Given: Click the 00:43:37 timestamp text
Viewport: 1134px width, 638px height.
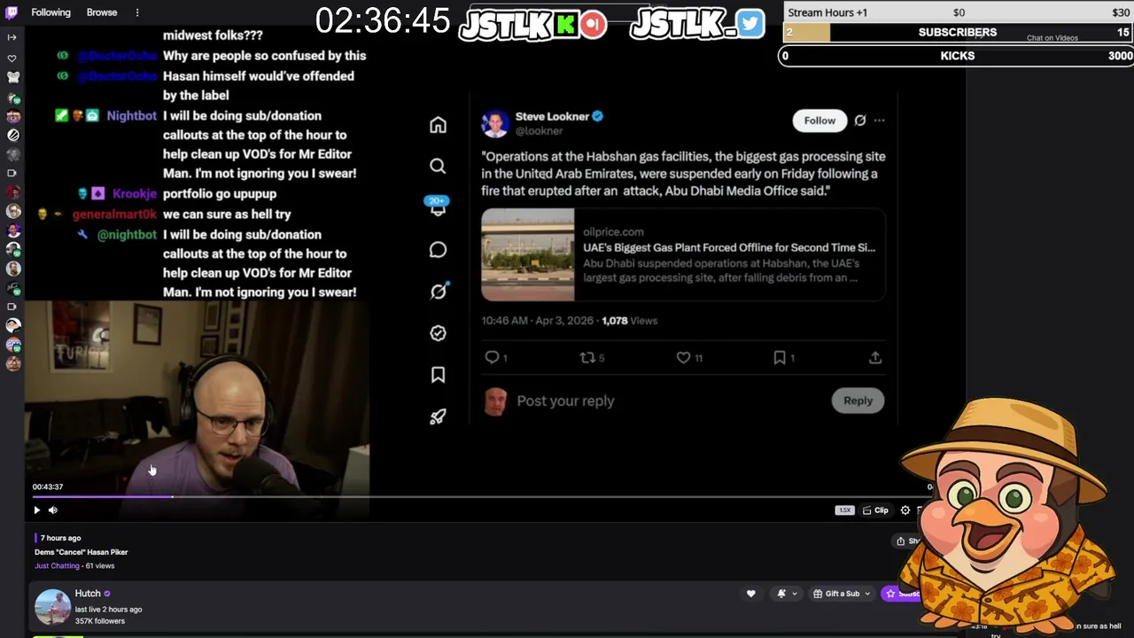Looking at the screenshot, I should pyautogui.click(x=48, y=486).
